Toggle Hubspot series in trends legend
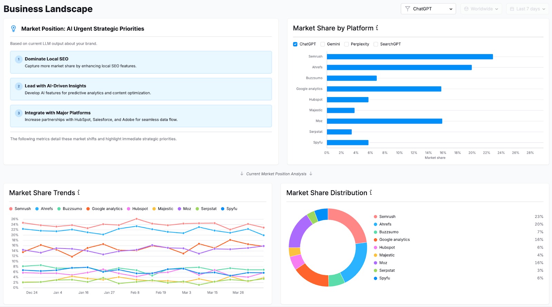The height and width of the screenshot is (307, 552). (137, 209)
